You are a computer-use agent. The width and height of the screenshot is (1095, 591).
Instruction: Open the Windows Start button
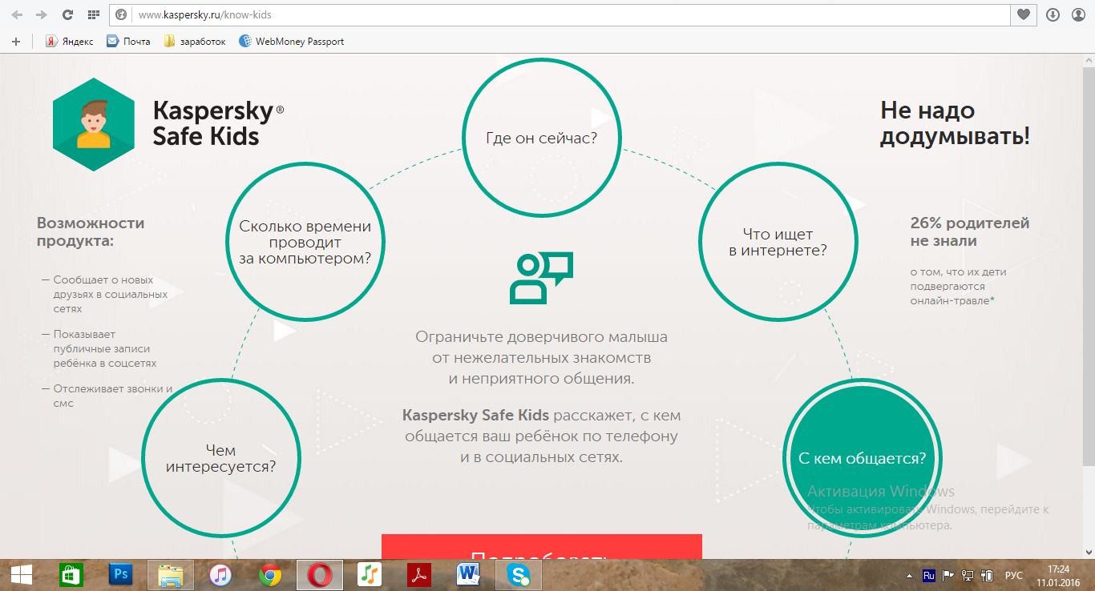[21, 574]
